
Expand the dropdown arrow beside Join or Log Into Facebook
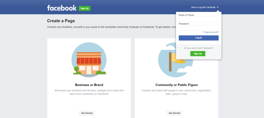tap(218, 7)
